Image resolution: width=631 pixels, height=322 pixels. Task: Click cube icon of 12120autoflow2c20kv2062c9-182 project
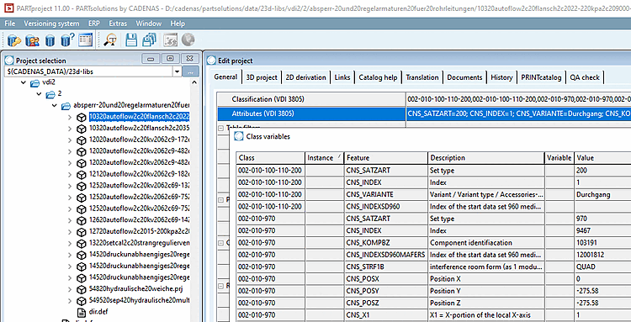[82, 175]
